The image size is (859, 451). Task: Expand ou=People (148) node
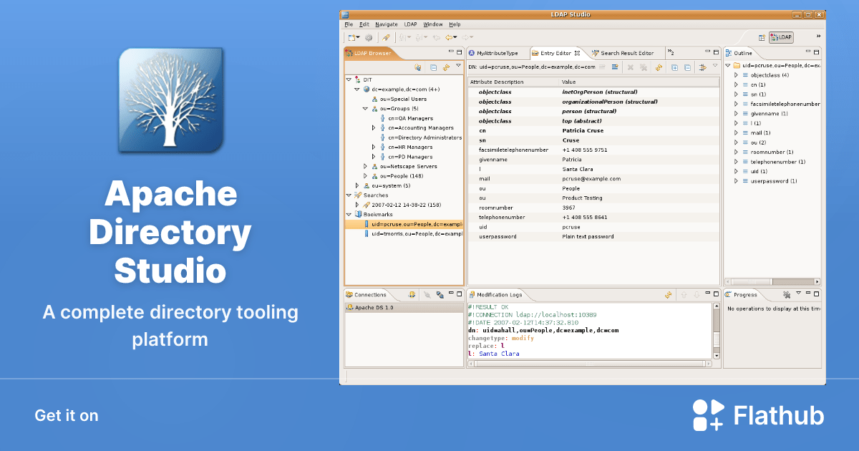click(365, 176)
